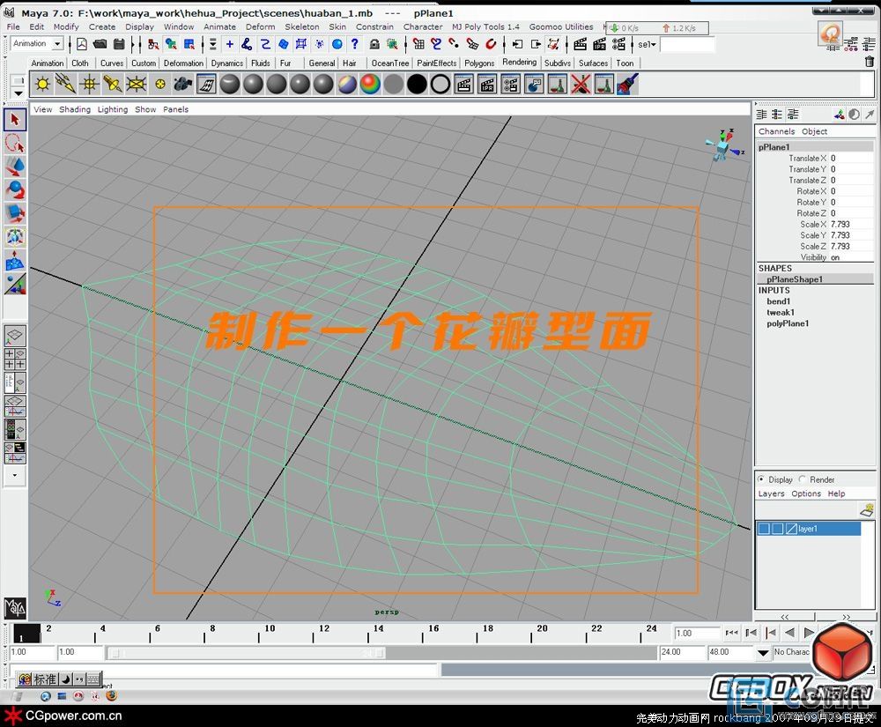Open the Deform menu
This screenshot has height=727, width=881.
(260, 27)
